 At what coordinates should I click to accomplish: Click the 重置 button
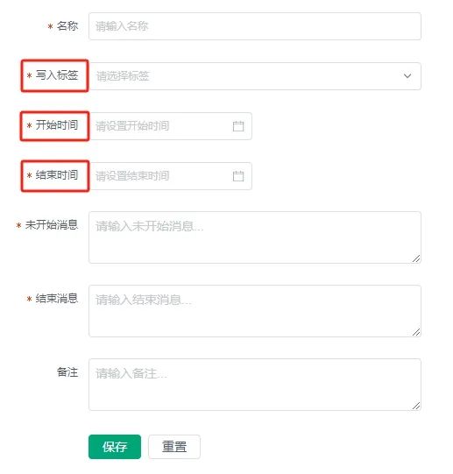point(174,447)
